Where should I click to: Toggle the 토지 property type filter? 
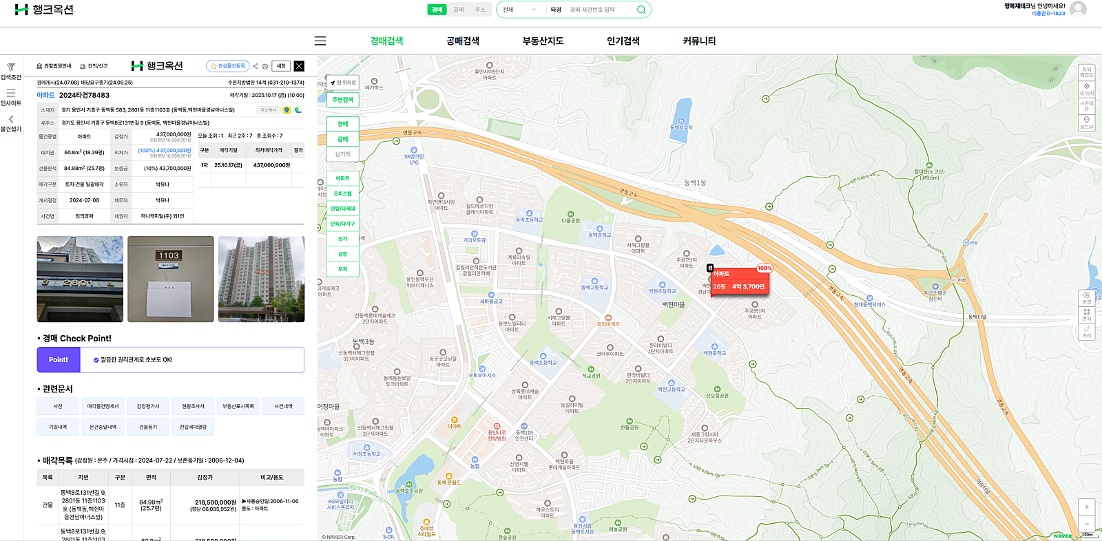[x=343, y=269]
